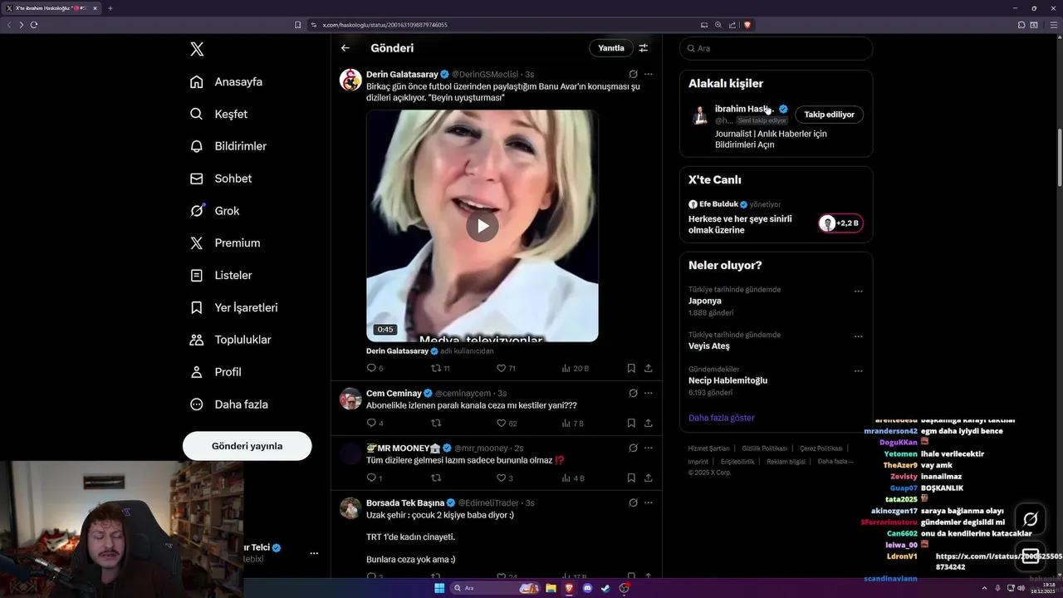1063x598 pixels.
Task: Reply to Cem Ceminay's post
Action: pos(375,423)
